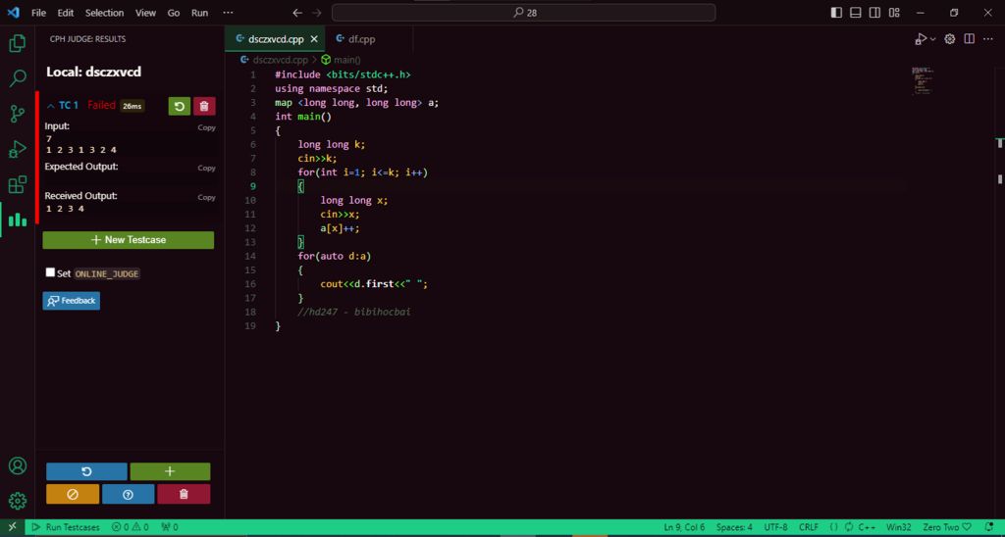The height and width of the screenshot is (537, 1005).
Task: Click Win32 configuration in status bar
Action: click(x=901, y=527)
